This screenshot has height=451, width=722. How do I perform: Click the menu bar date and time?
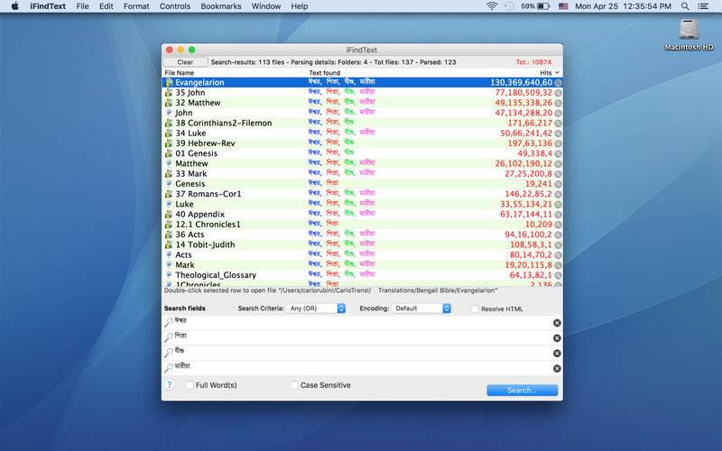tap(623, 6)
